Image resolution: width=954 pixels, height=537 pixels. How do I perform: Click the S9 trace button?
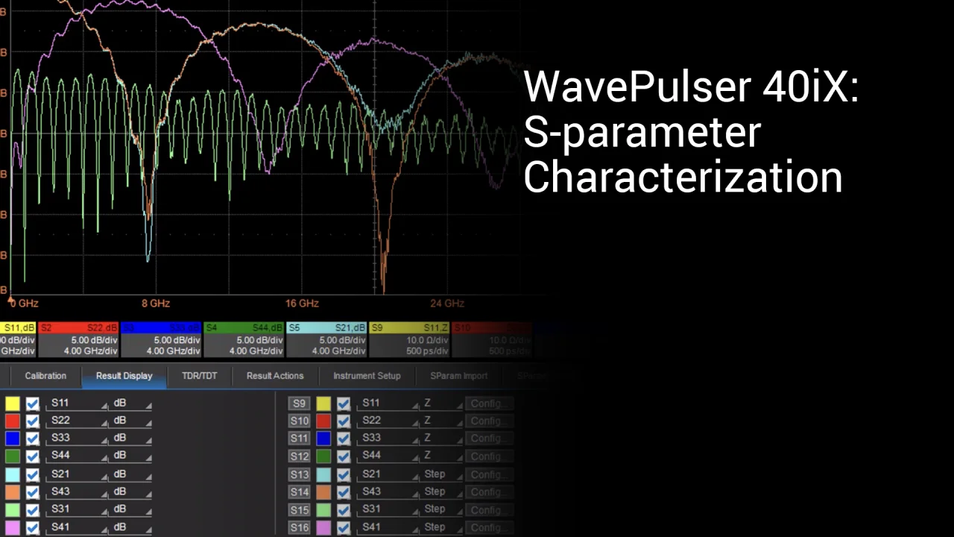pos(299,403)
